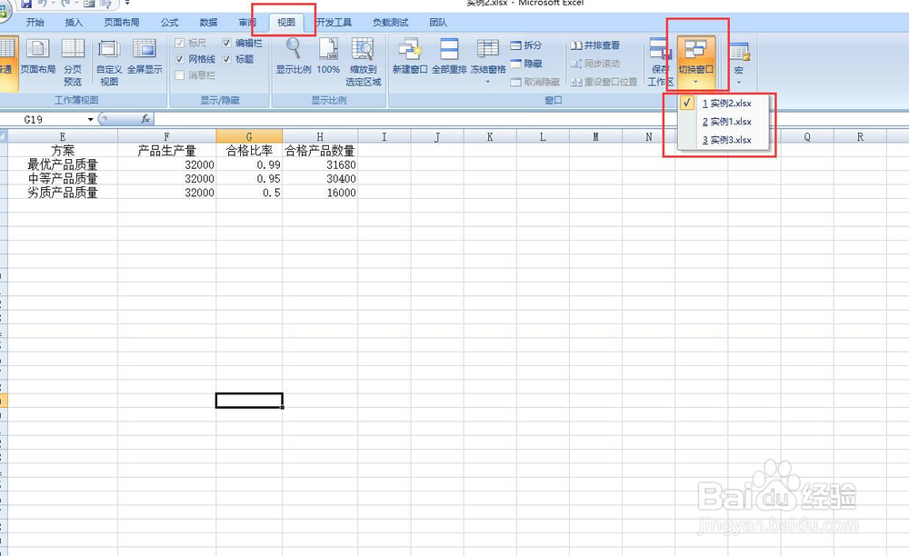The width and height of the screenshot is (909, 556).
Task: Select cell with value 0.99
Action: (249, 164)
